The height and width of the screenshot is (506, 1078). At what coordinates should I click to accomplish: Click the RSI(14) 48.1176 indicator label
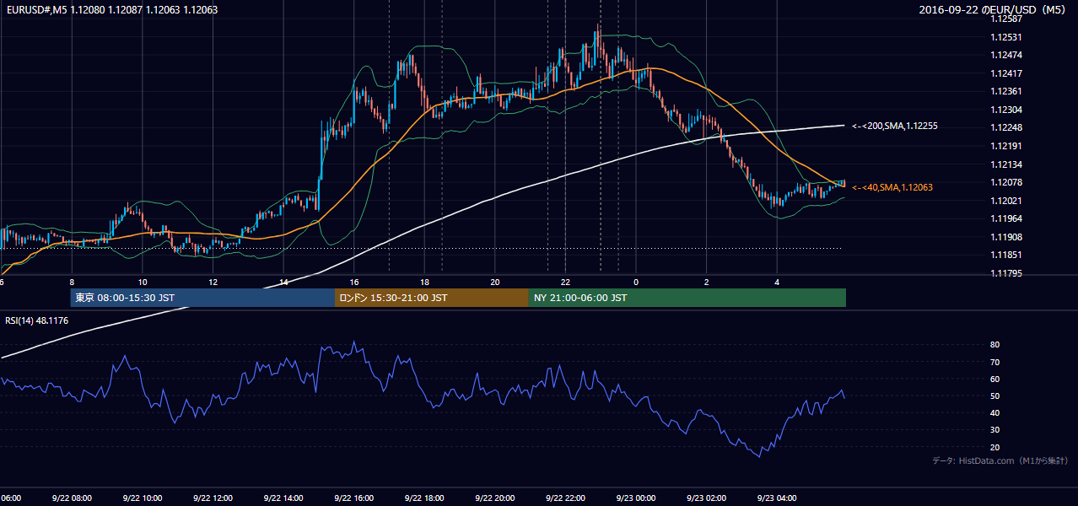[x=37, y=320]
